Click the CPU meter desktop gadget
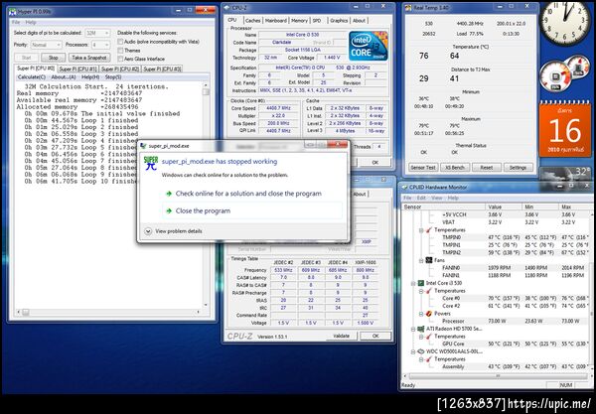The height and width of the screenshot is (414, 596). coord(564,75)
